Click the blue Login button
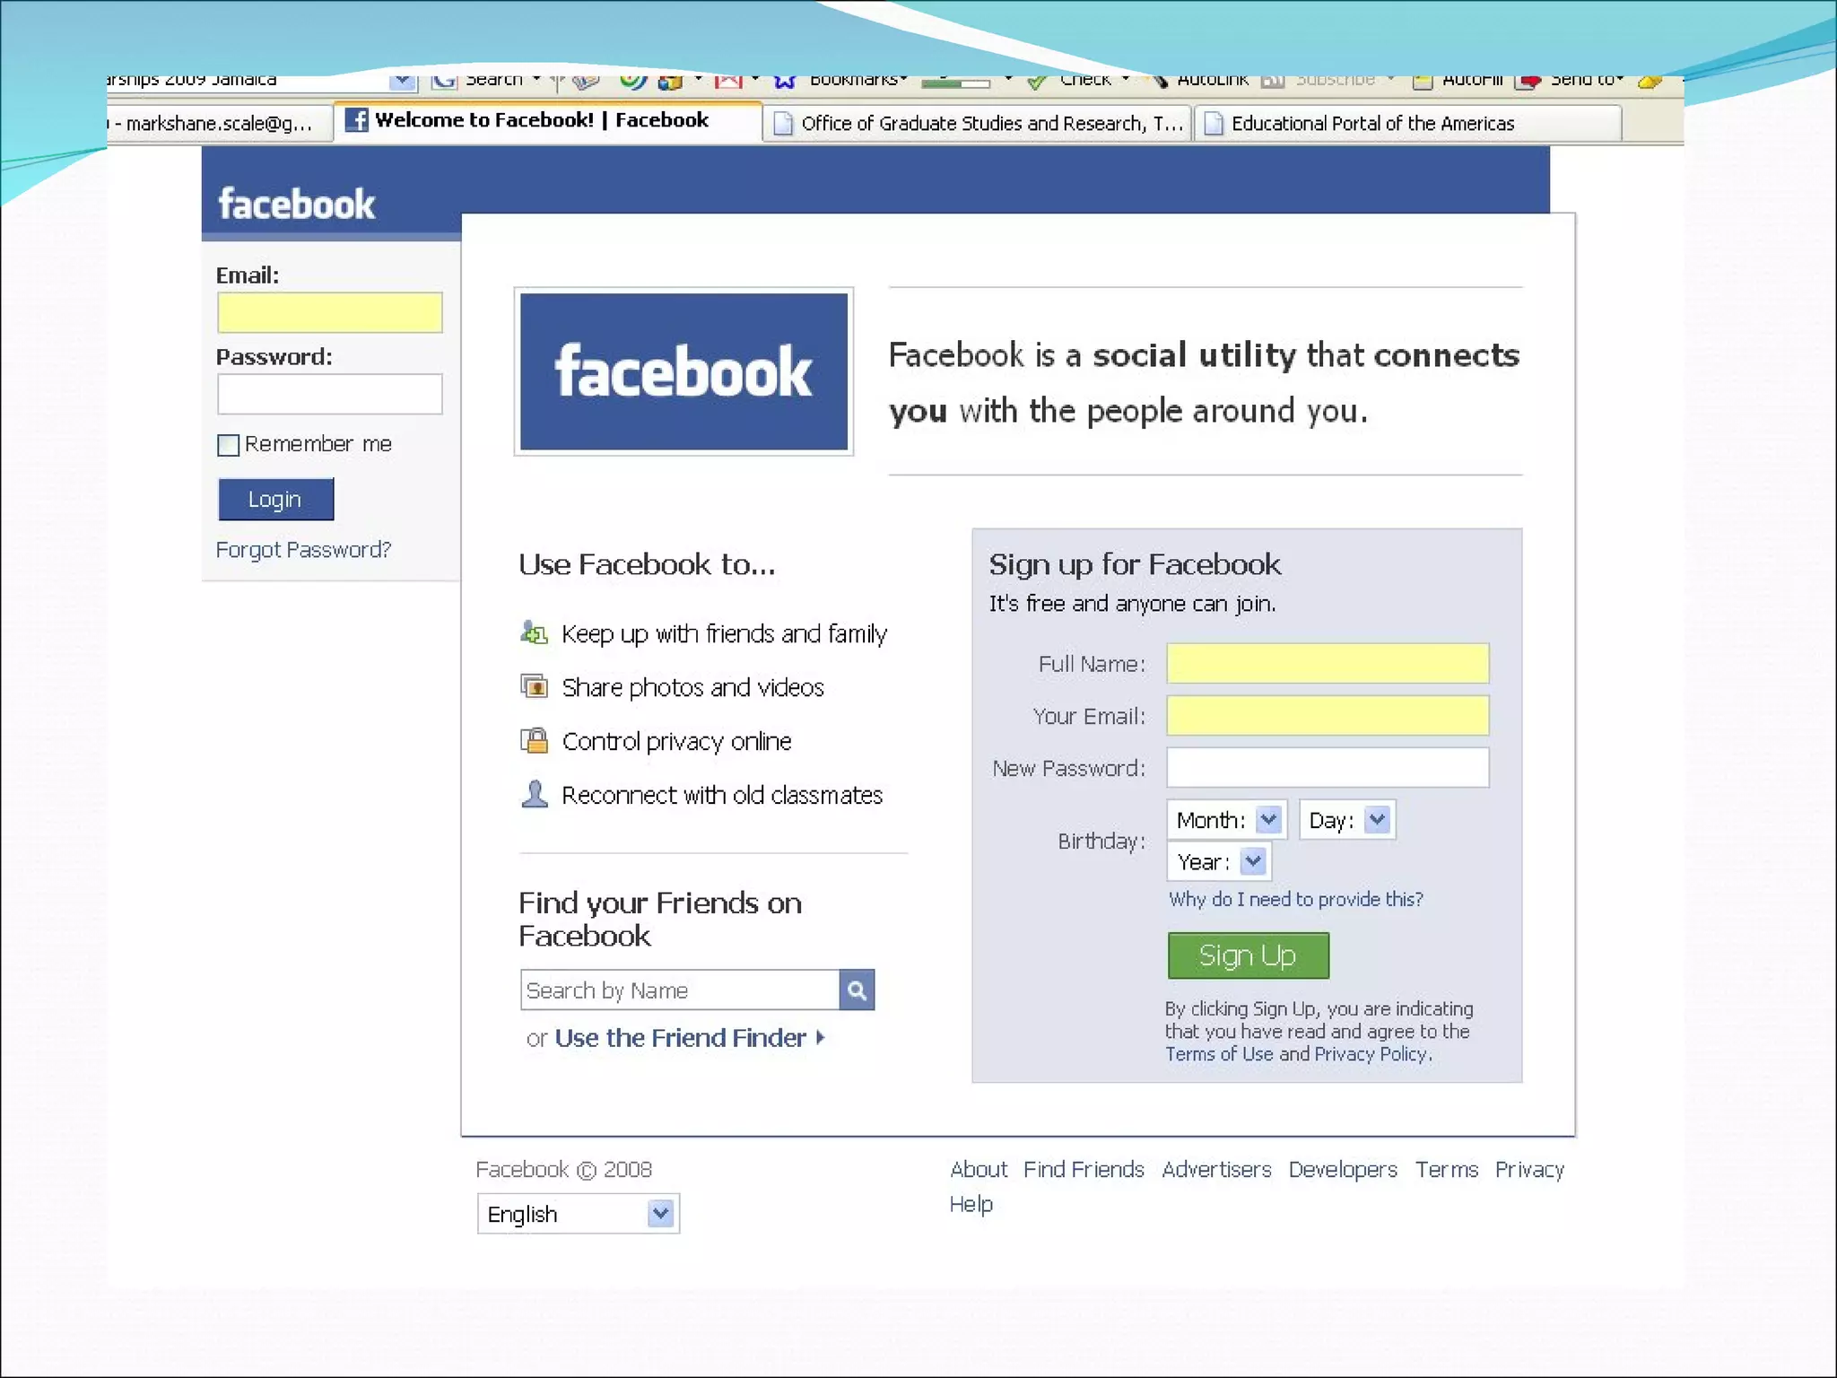Image resolution: width=1837 pixels, height=1378 pixels. pos(275,500)
